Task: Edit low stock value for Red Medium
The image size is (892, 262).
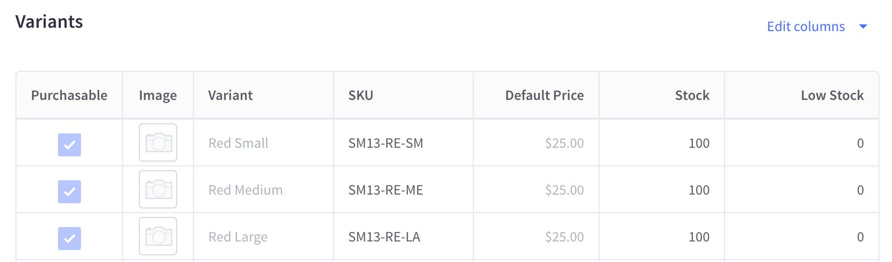Action: [x=802, y=190]
